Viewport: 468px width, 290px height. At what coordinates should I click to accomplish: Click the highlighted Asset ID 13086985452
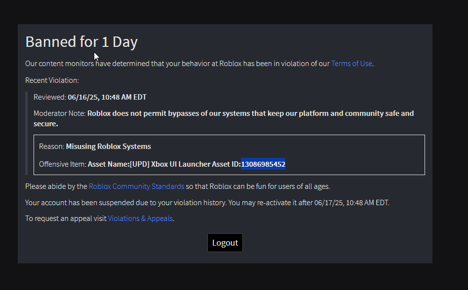263,164
